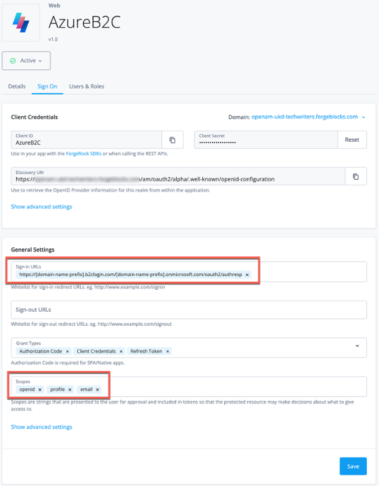Remove Client Credentials grant type
Viewport: 379px width, 486px height.
[x=121, y=351]
